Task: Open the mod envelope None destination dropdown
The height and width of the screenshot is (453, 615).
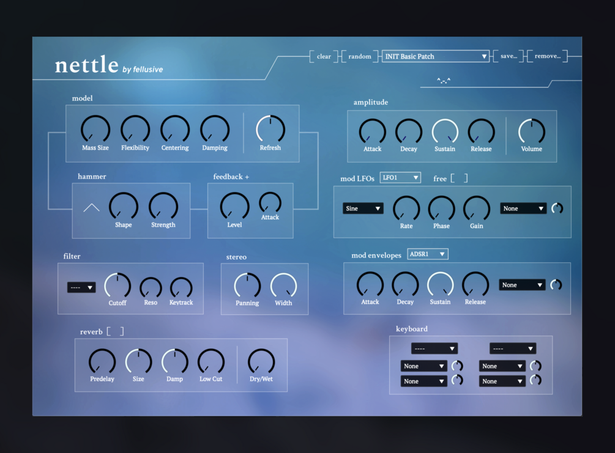Action: coord(522,285)
